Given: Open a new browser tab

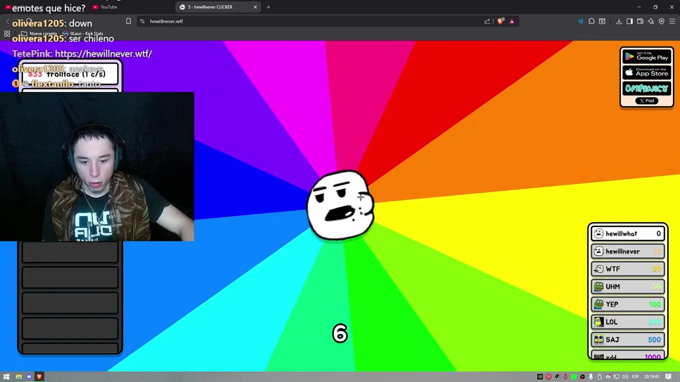Looking at the screenshot, I should tap(268, 7).
